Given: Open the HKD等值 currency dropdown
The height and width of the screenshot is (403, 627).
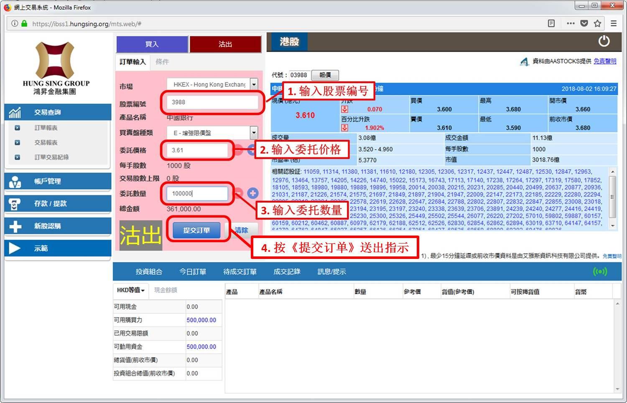Looking at the screenshot, I should point(130,290).
